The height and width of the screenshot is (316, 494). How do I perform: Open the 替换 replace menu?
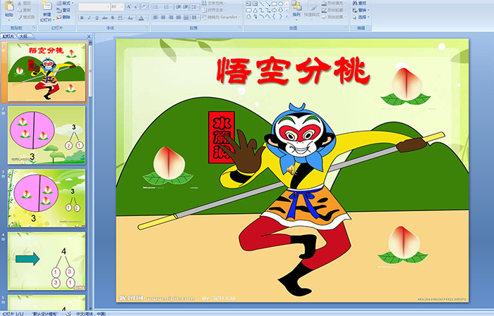(361, 10)
